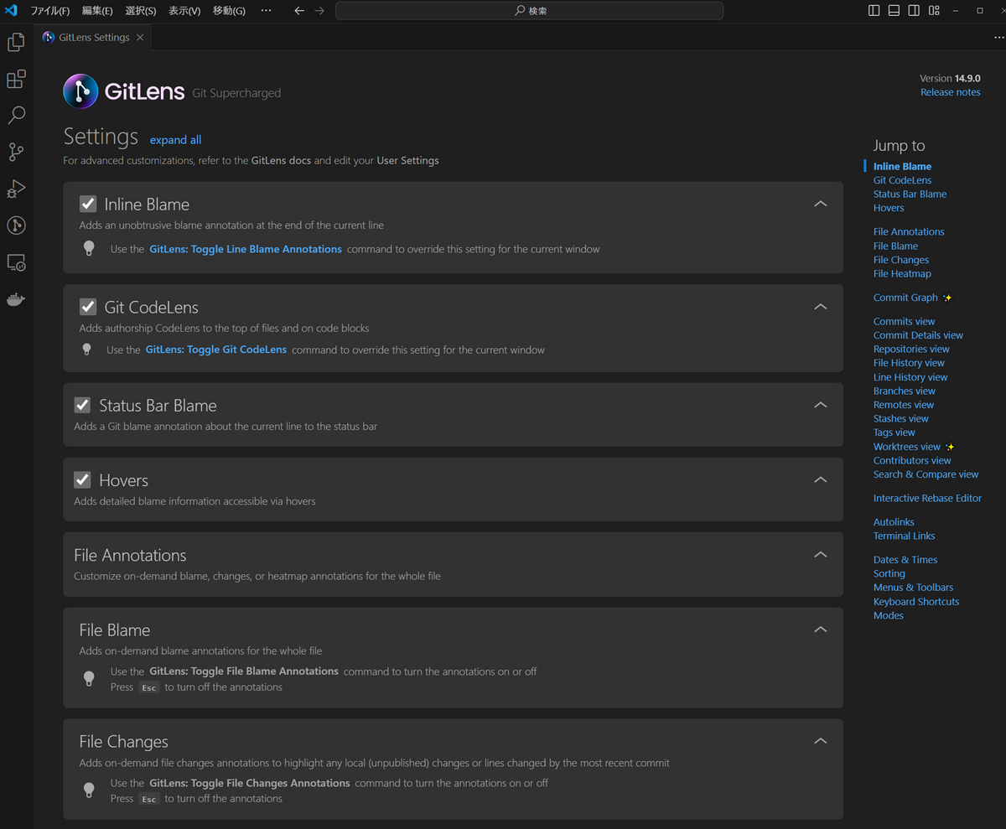Open the 表示(V) menu
Image resolution: width=1006 pixels, height=829 pixels.
(x=184, y=11)
